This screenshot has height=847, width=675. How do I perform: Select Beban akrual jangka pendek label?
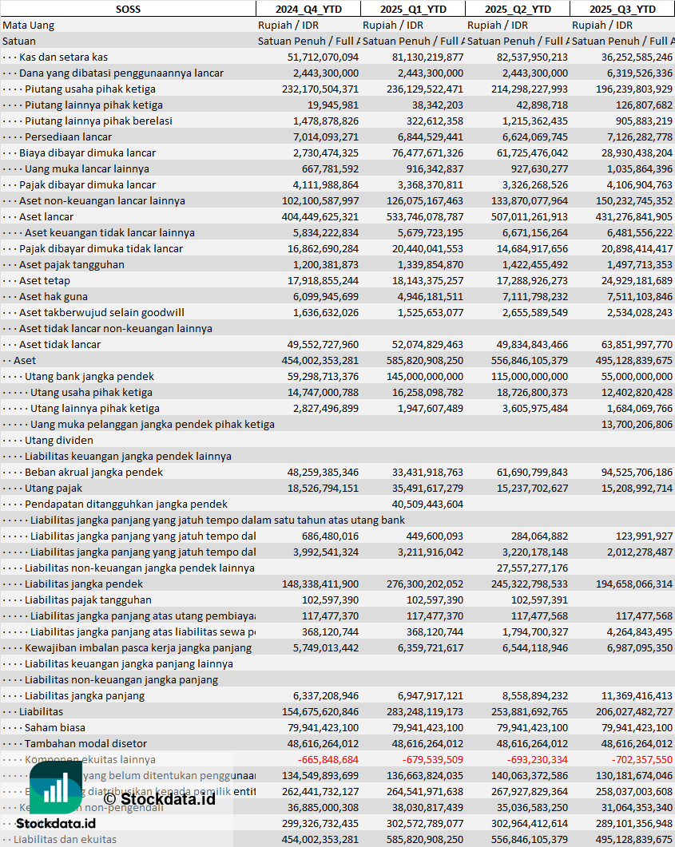(93, 472)
